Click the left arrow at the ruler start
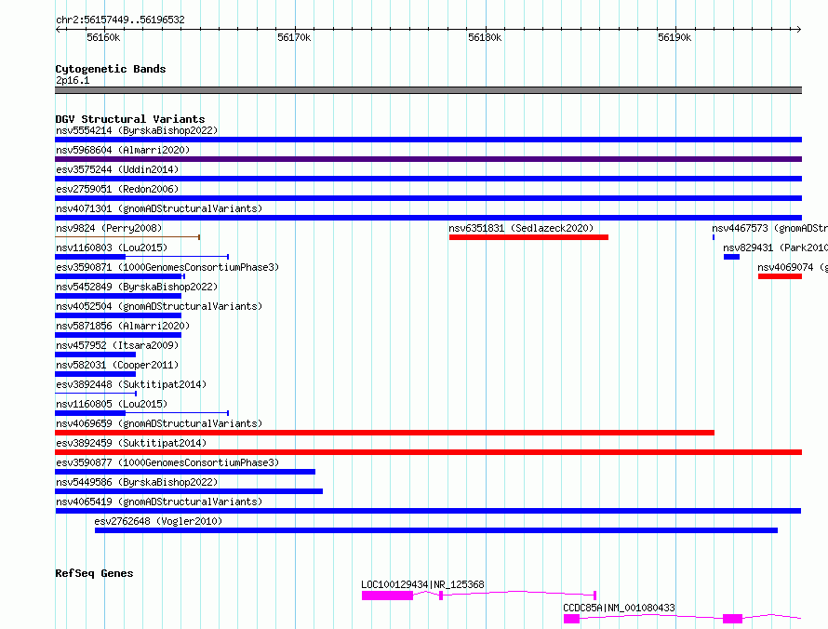 (58, 30)
